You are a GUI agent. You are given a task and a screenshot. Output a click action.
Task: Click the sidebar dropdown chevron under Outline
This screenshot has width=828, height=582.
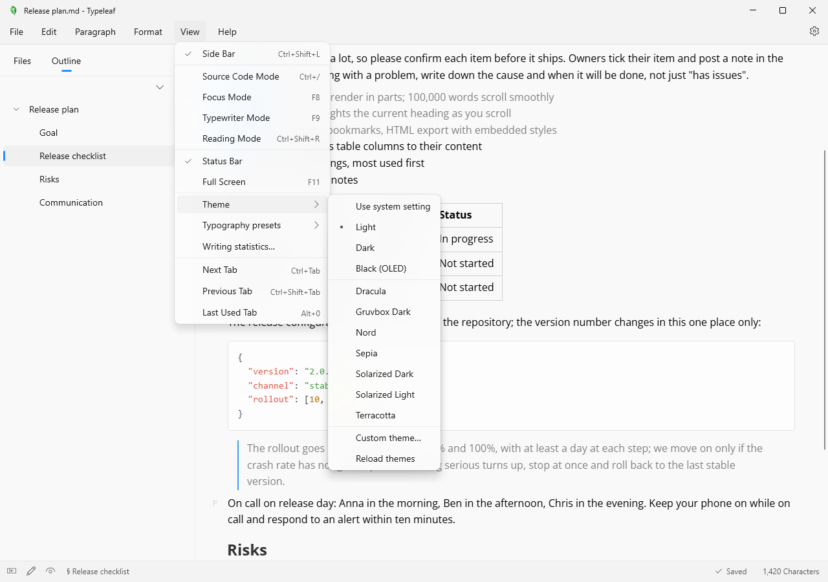(160, 87)
